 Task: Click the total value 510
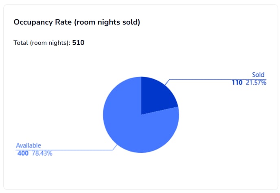[x=78, y=42]
